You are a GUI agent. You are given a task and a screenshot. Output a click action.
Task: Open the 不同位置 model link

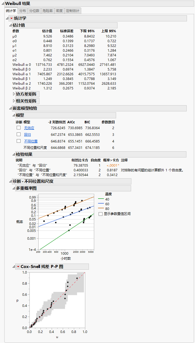[x=31, y=141]
